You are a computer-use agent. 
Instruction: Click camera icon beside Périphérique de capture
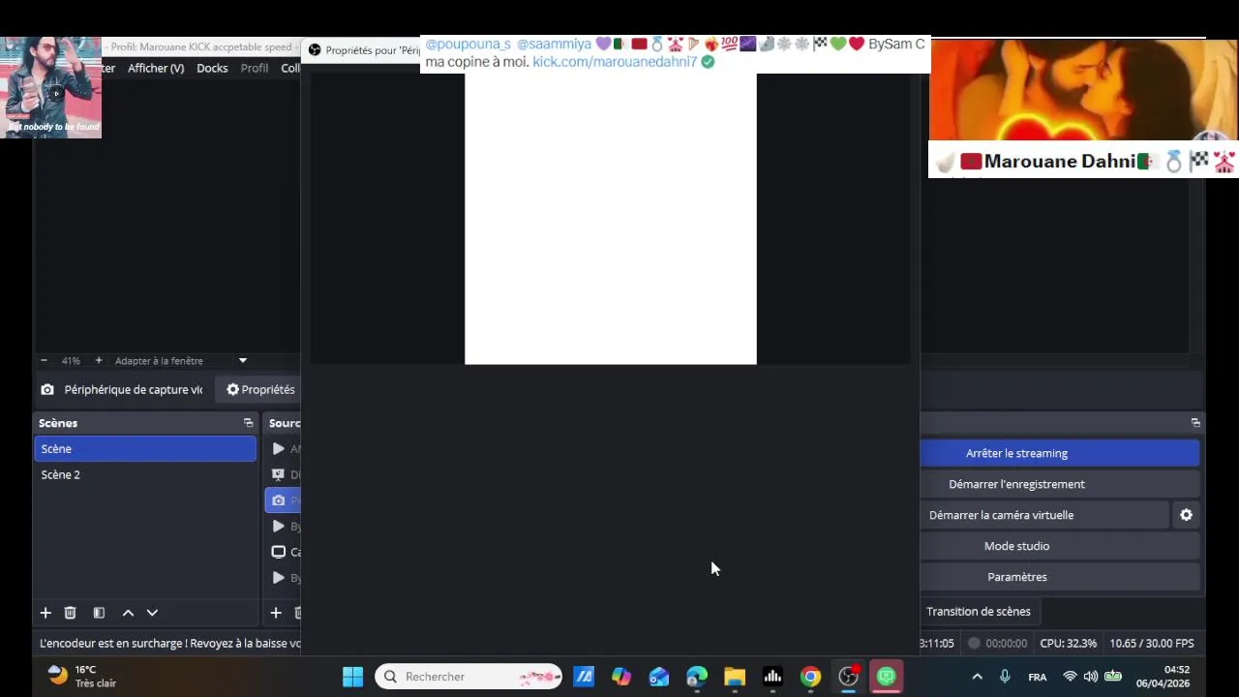coord(47,389)
